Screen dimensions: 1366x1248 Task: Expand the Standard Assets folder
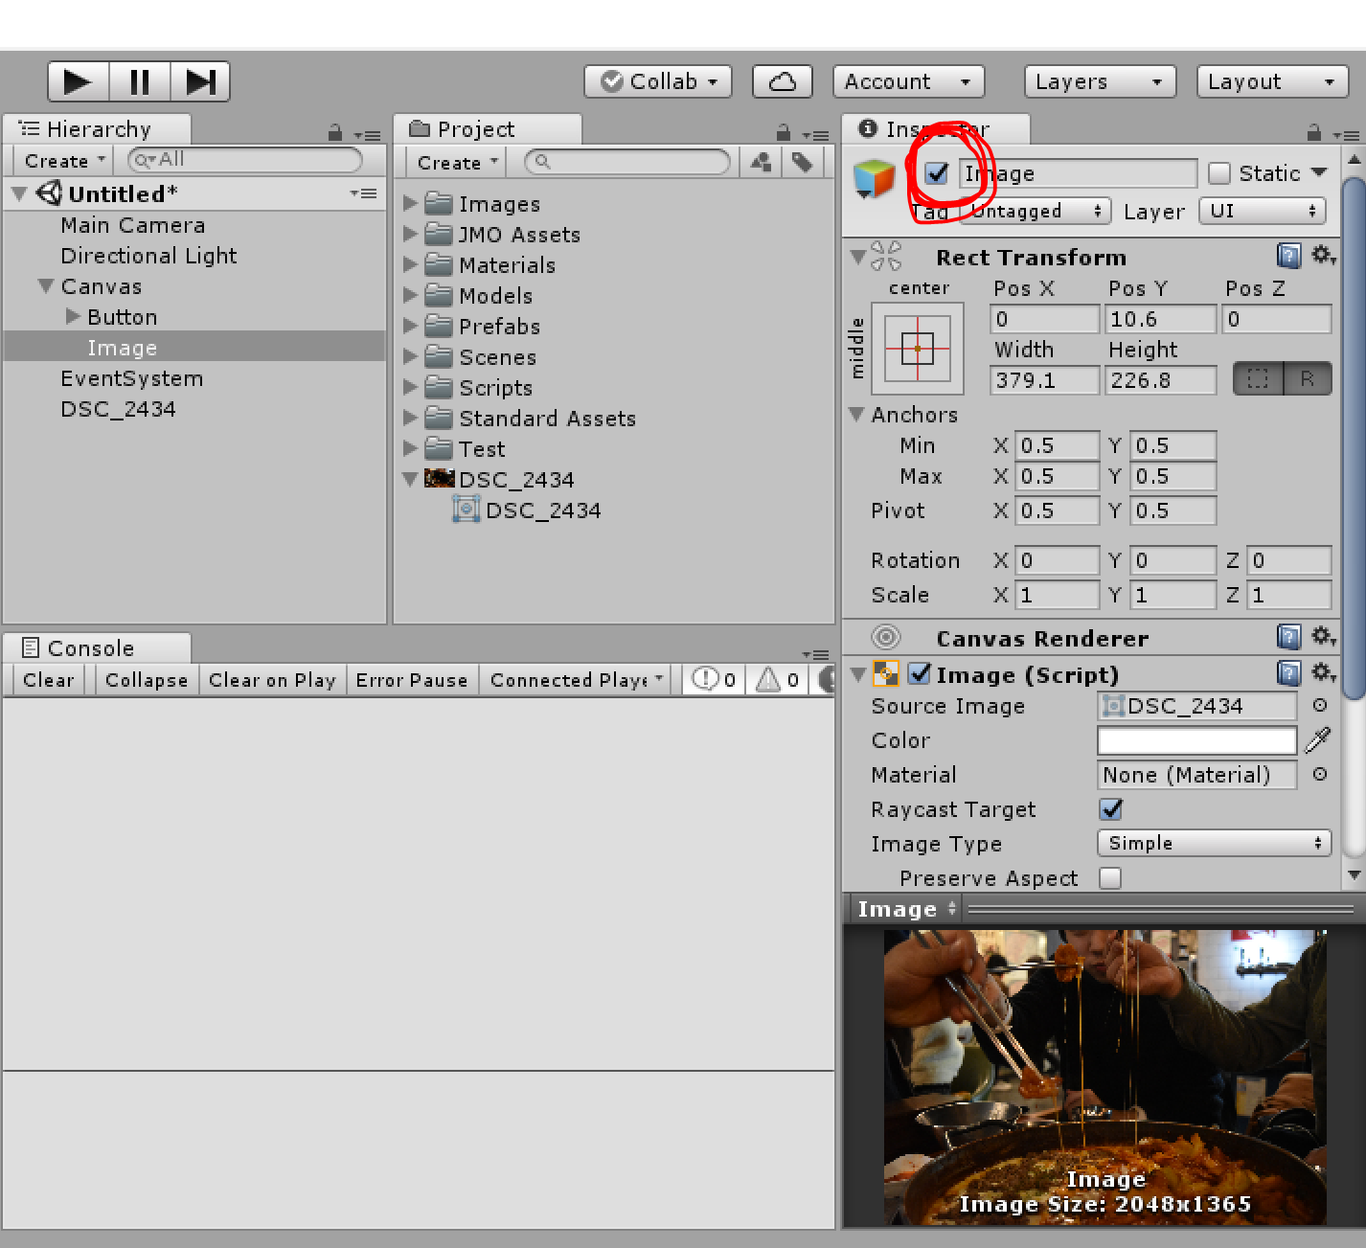pos(411,418)
